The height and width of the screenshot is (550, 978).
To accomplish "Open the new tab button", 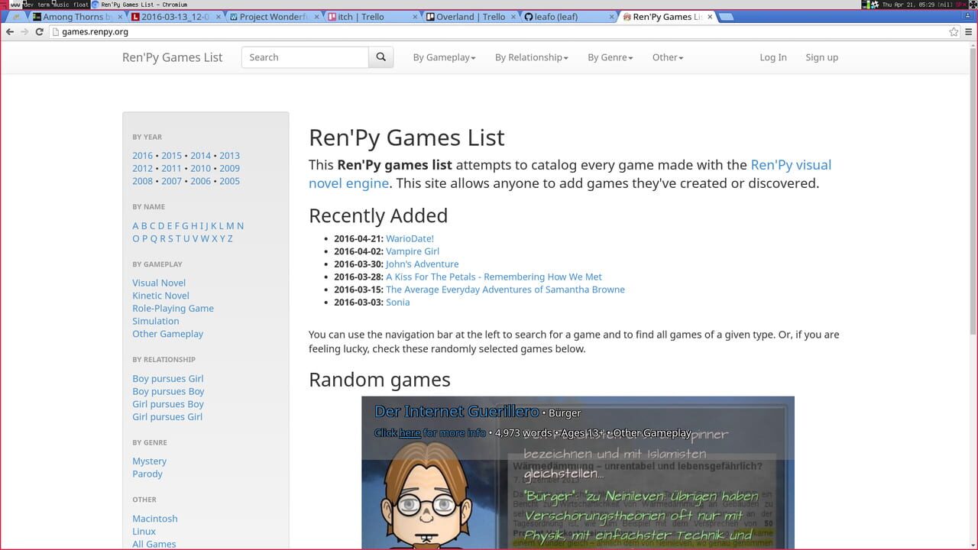I will [x=726, y=17].
